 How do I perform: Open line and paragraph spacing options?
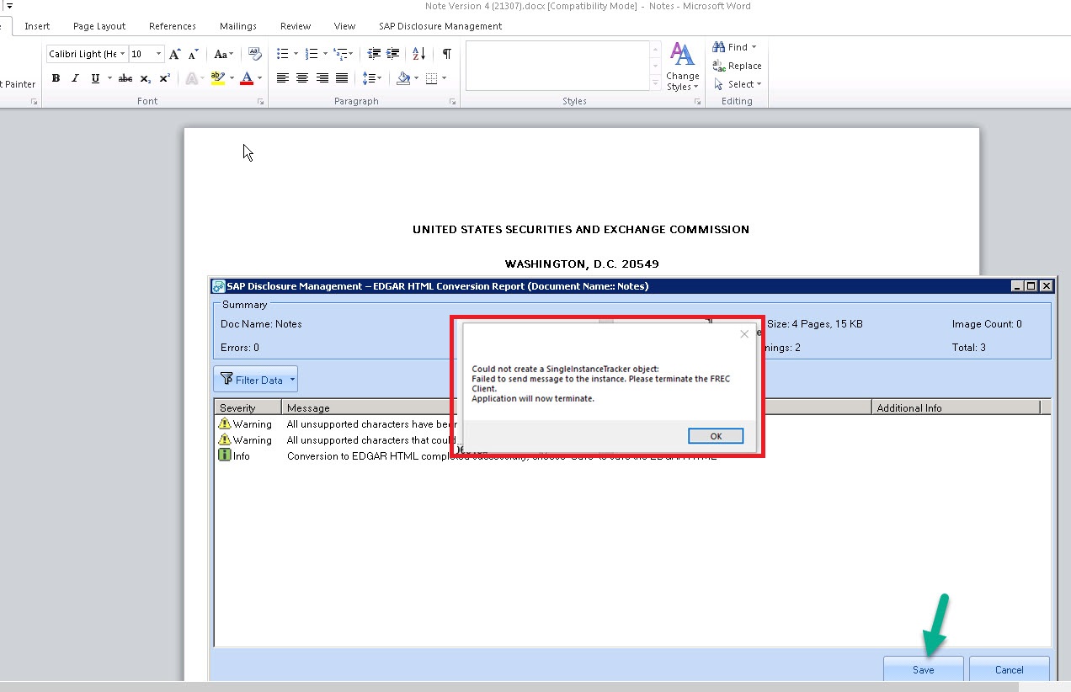point(371,78)
